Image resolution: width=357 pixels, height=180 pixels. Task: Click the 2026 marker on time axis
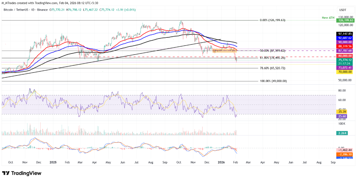coord(220,162)
